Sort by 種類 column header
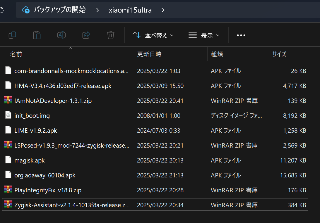 coord(217,54)
